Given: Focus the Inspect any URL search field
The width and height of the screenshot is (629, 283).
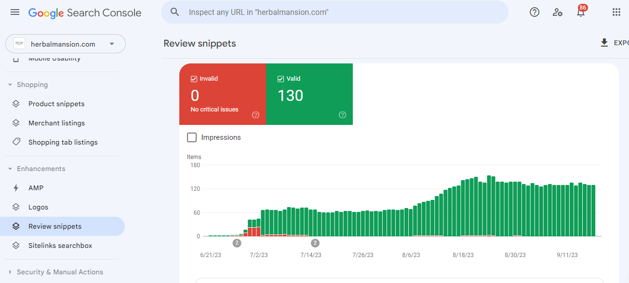Looking at the screenshot, I should (x=335, y=12).
